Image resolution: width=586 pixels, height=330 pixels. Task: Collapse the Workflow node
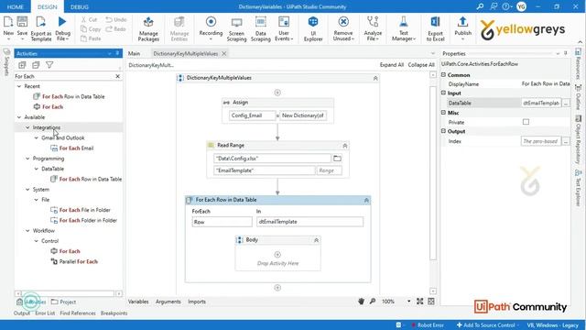[x=27, y=231]
